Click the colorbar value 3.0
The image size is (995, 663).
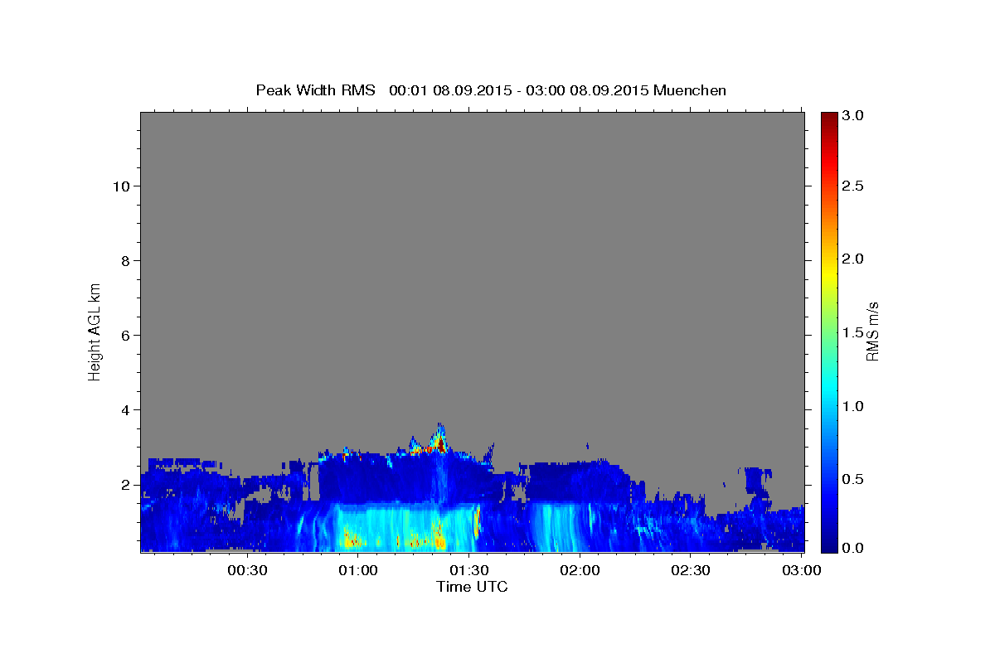(x=852, y=116)
